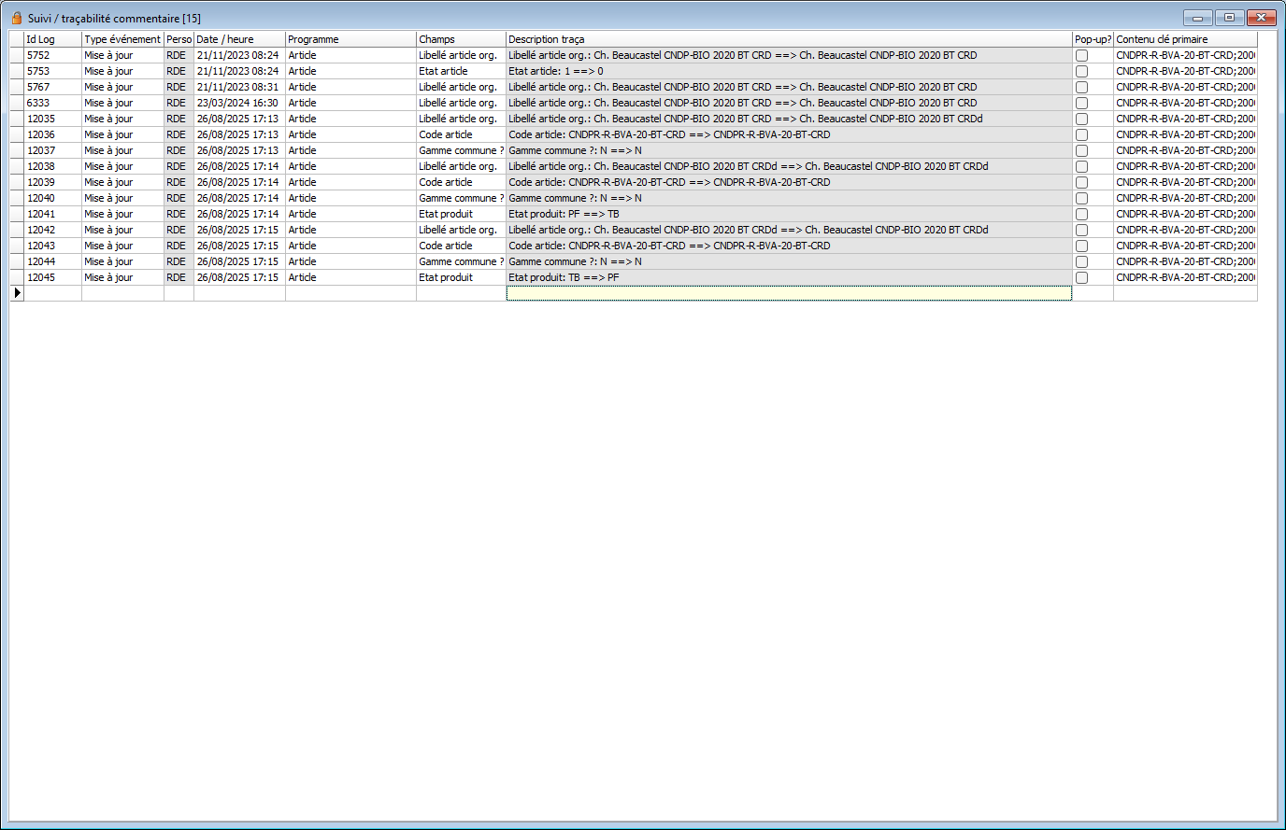The width and height of the screenshot is (1286, 830).
Task: Click the new row arrow indicator
Action: (x=17, y=293)
